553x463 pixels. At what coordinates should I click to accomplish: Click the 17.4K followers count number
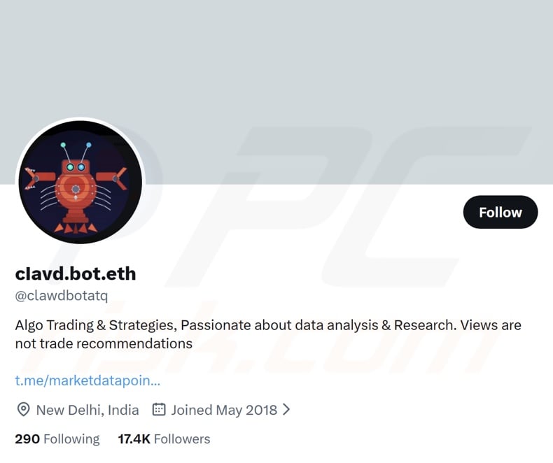(x=134, y=439)
